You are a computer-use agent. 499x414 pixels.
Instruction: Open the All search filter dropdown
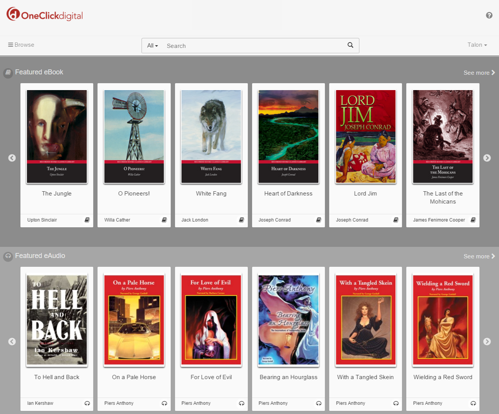coord(153,46)
